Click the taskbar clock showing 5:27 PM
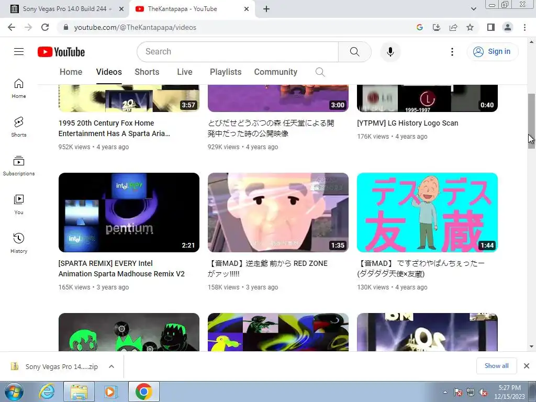 509,392
